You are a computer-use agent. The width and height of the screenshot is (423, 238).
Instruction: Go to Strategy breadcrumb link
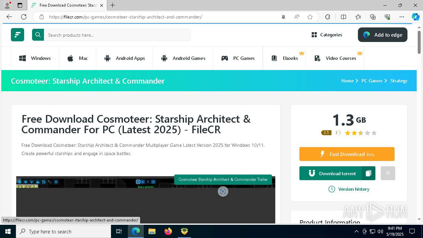click(x=399, y=81)
